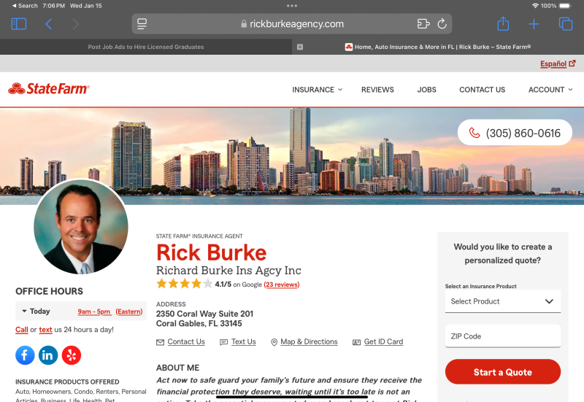This screenshot has height=402, width=584.
Task: Open the extensions icon in address bar
Action: [423, 24]
